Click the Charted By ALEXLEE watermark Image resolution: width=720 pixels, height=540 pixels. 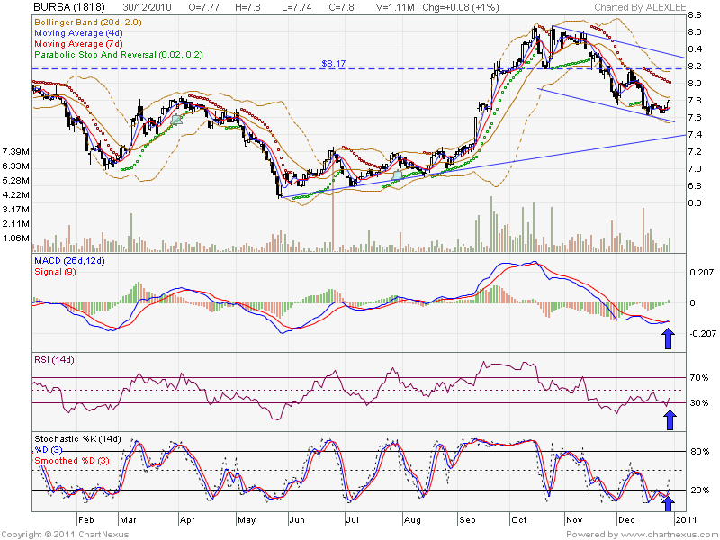tap(642, 7)
